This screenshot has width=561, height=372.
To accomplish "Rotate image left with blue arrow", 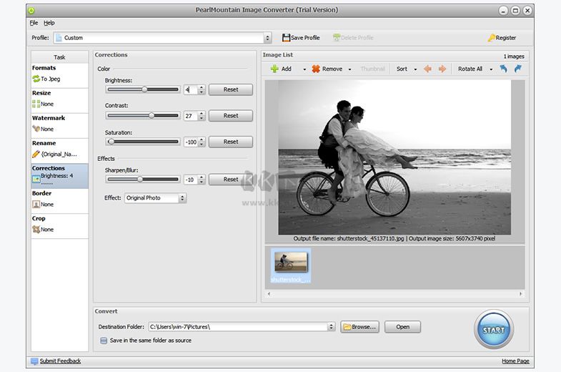I will [503, 69].
